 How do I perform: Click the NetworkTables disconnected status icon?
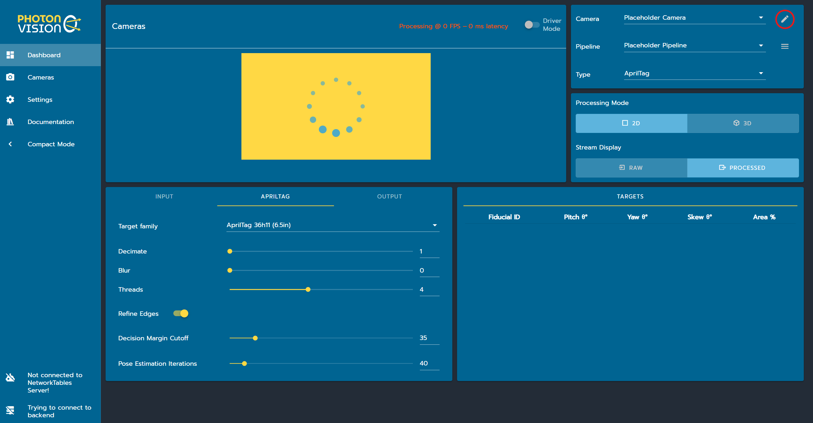(x=10, y=378)
